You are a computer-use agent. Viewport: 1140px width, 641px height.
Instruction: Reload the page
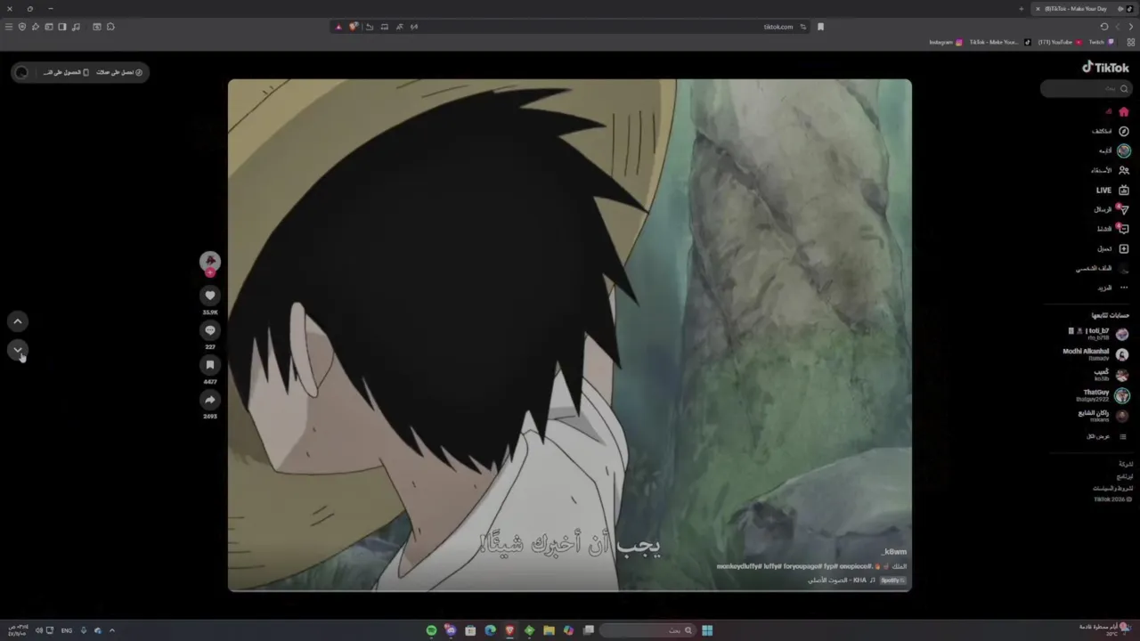click(x=1104, y=27)
